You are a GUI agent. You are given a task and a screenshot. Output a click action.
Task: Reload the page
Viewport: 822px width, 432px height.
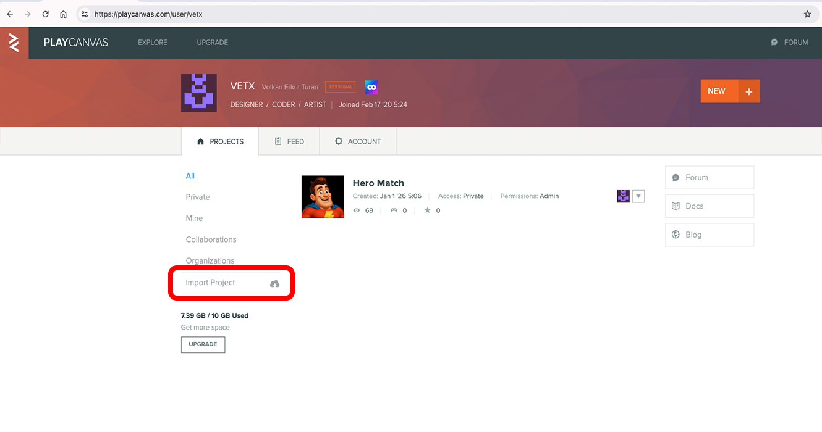click(45, 14)
